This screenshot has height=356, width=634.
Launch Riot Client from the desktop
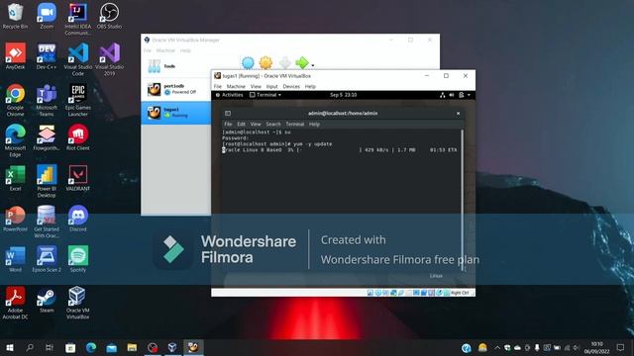click(x=77, y=137)
